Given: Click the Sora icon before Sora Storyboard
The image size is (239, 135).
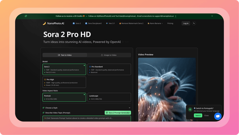Looking at the screenshot, I should pyautogui.click(x=86, y=23).
